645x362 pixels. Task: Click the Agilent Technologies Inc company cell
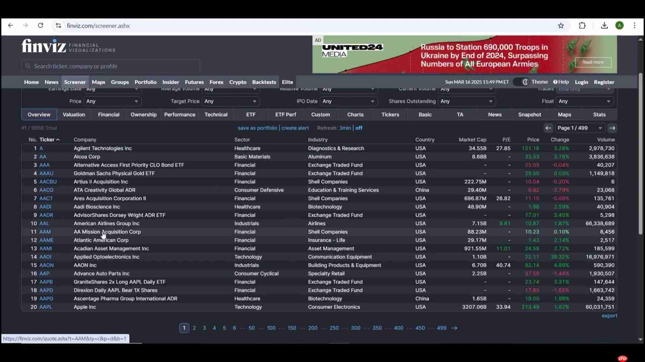click(x=103, y=148)
